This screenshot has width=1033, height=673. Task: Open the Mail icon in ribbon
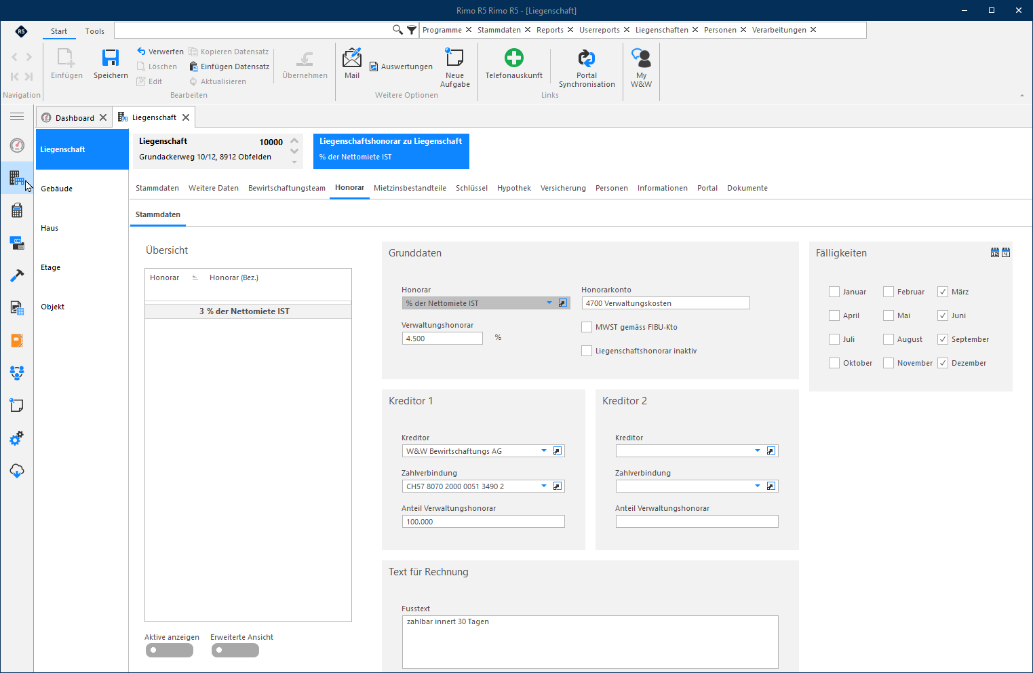(x=352, y=58)
